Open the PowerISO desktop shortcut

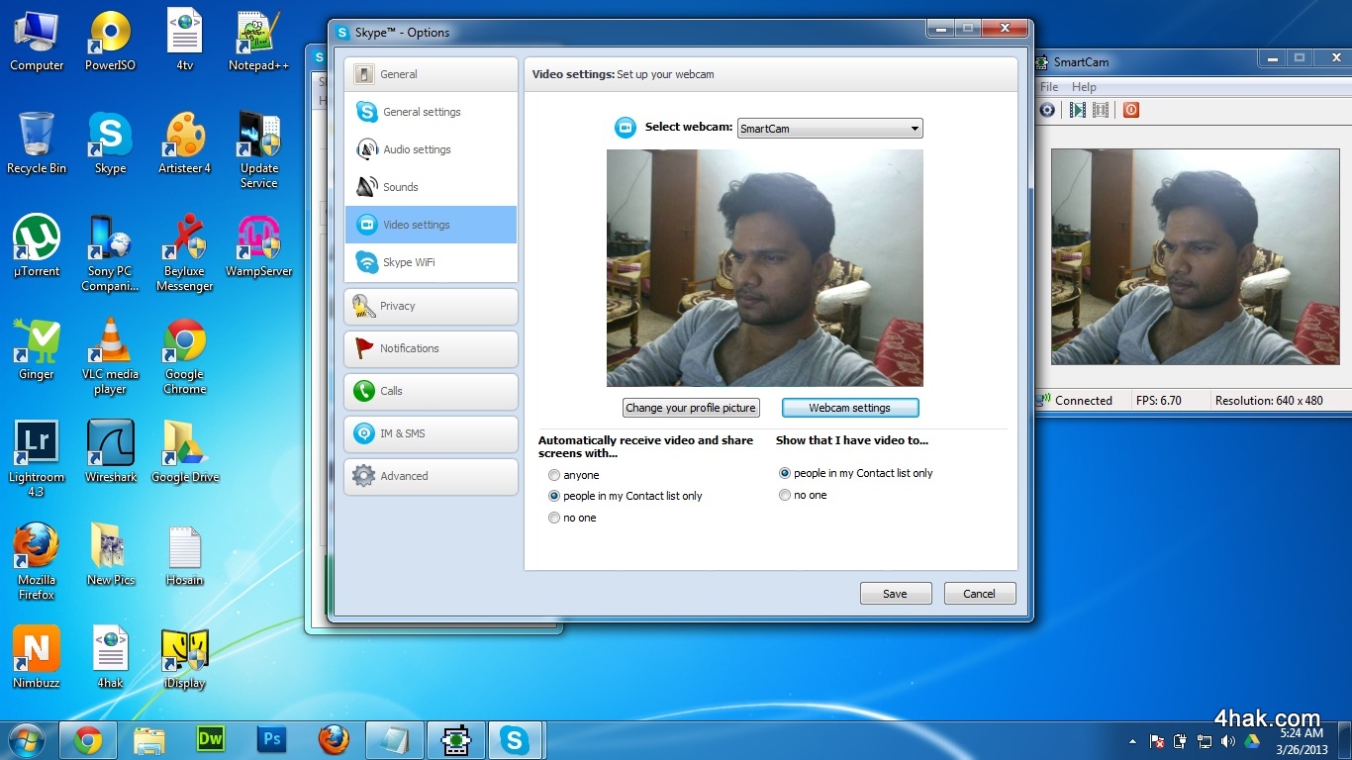click(110, 42)
